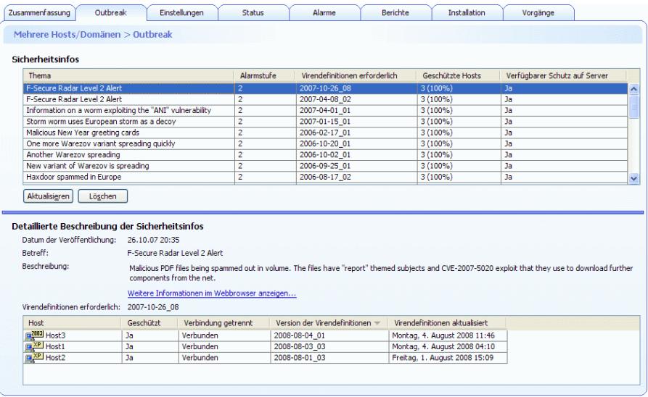Sort hosts by Verbindung getrennt header
The width and height of the screenshot is (648, 397).
(x=224, y=323)
